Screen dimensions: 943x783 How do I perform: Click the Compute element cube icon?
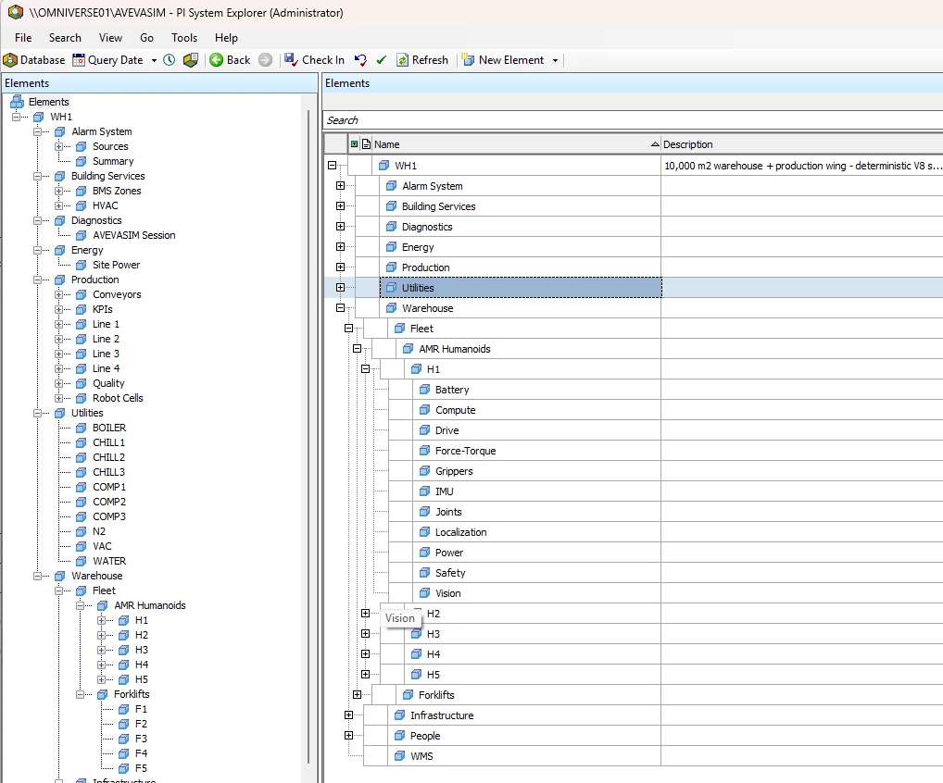pos(424,410)
